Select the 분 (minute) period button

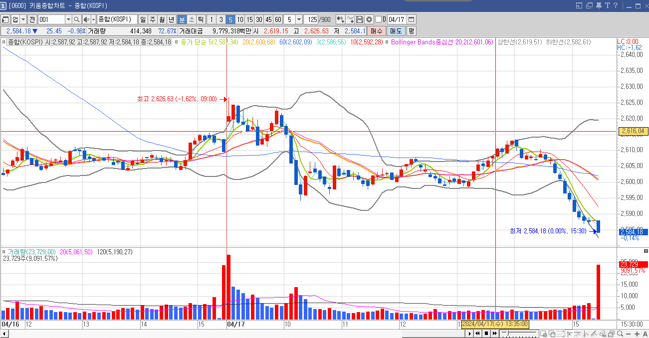[182, 19]
